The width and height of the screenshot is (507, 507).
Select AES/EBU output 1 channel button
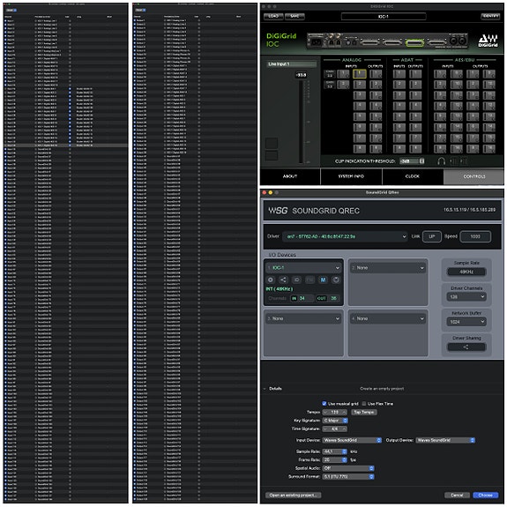point(473,74)
